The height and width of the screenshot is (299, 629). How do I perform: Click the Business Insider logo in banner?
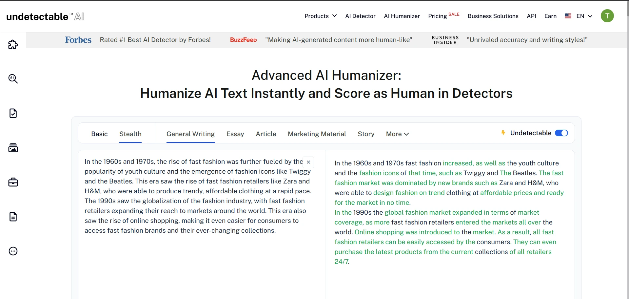(x=445, y=40)
